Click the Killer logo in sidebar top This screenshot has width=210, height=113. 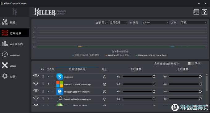click(x=15, y=12)
